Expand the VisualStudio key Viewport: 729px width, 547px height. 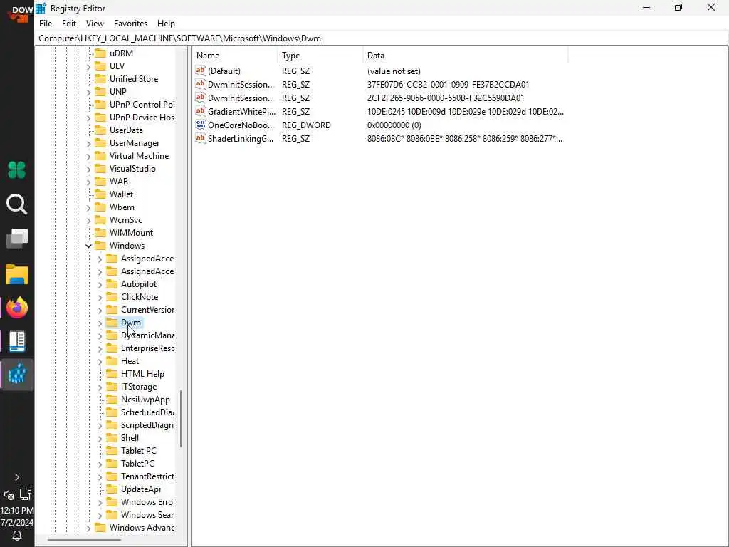pos(88,169)
